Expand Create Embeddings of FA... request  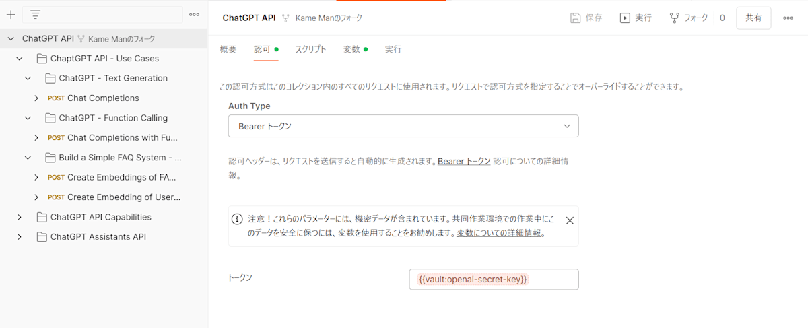pyautogui.click(x=36, y=178)
